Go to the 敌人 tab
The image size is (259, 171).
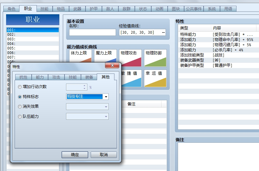110,9
